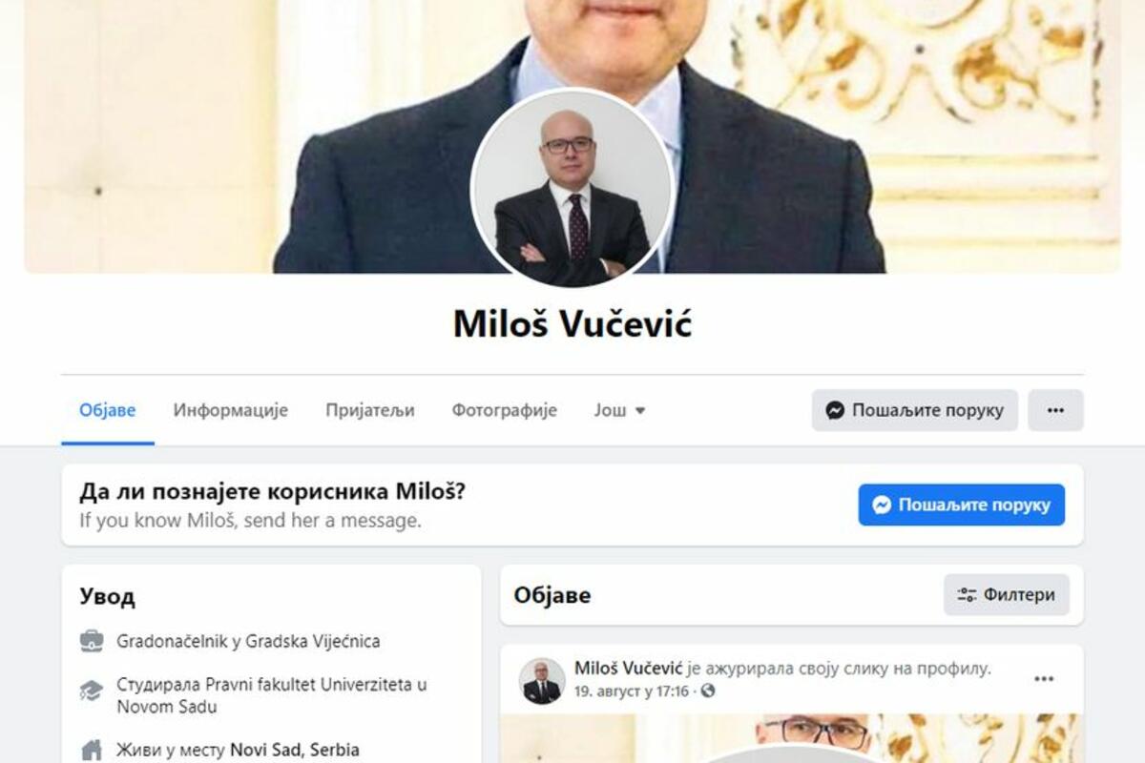Screen dimensions: 1145x763
Task: Click the briefcase work icon in intro
Action: [x=92, y=641]
